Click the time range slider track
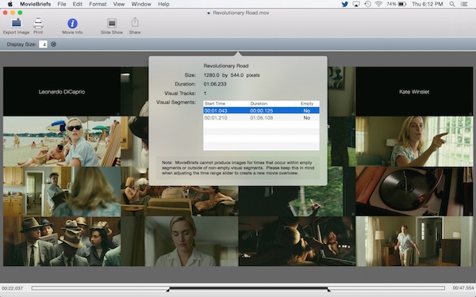 tap(238, 288)
